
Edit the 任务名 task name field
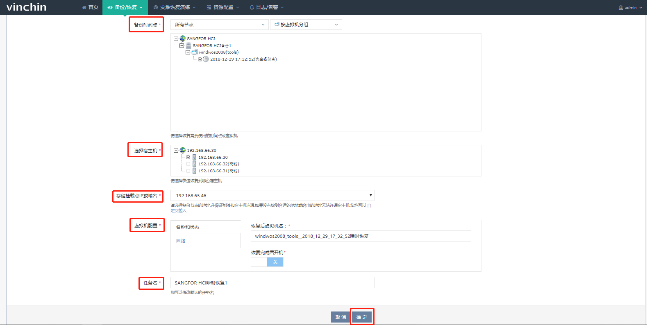[272, 282]
